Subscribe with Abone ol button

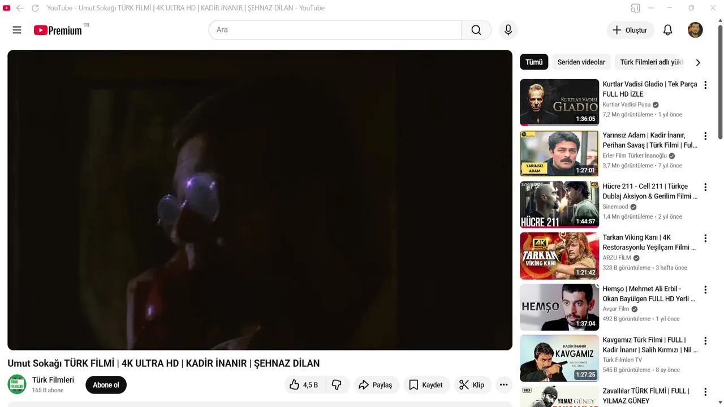pos(106,385)
